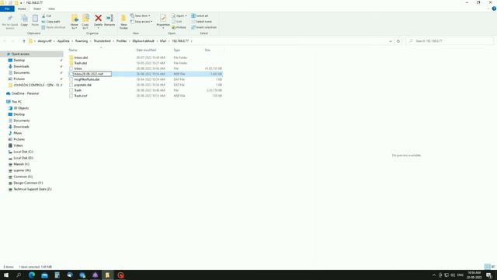
Task: Switch to the Share ribbon tab
Action: 37,9
